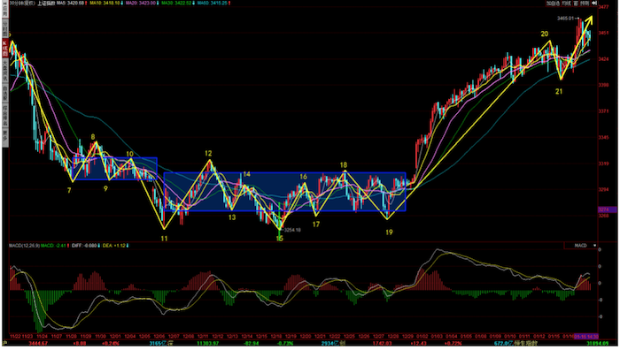Click the 3465.01 high price label
Viewport: 620px width, 350px height.
(x=566, y=19)
